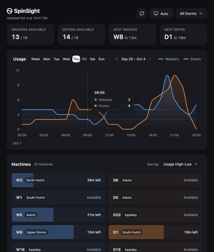The image size is (214, 252).
Task: Click the North Hutch tag on W3
Action: (x=35, y=180)
